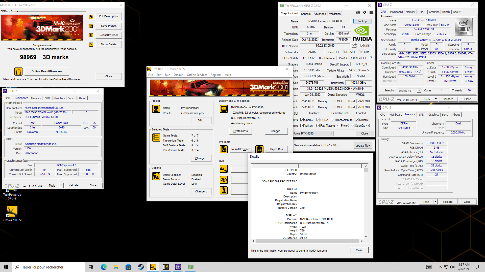
Task: Open File Explorer from the taskbar
Action: (116, 267)
